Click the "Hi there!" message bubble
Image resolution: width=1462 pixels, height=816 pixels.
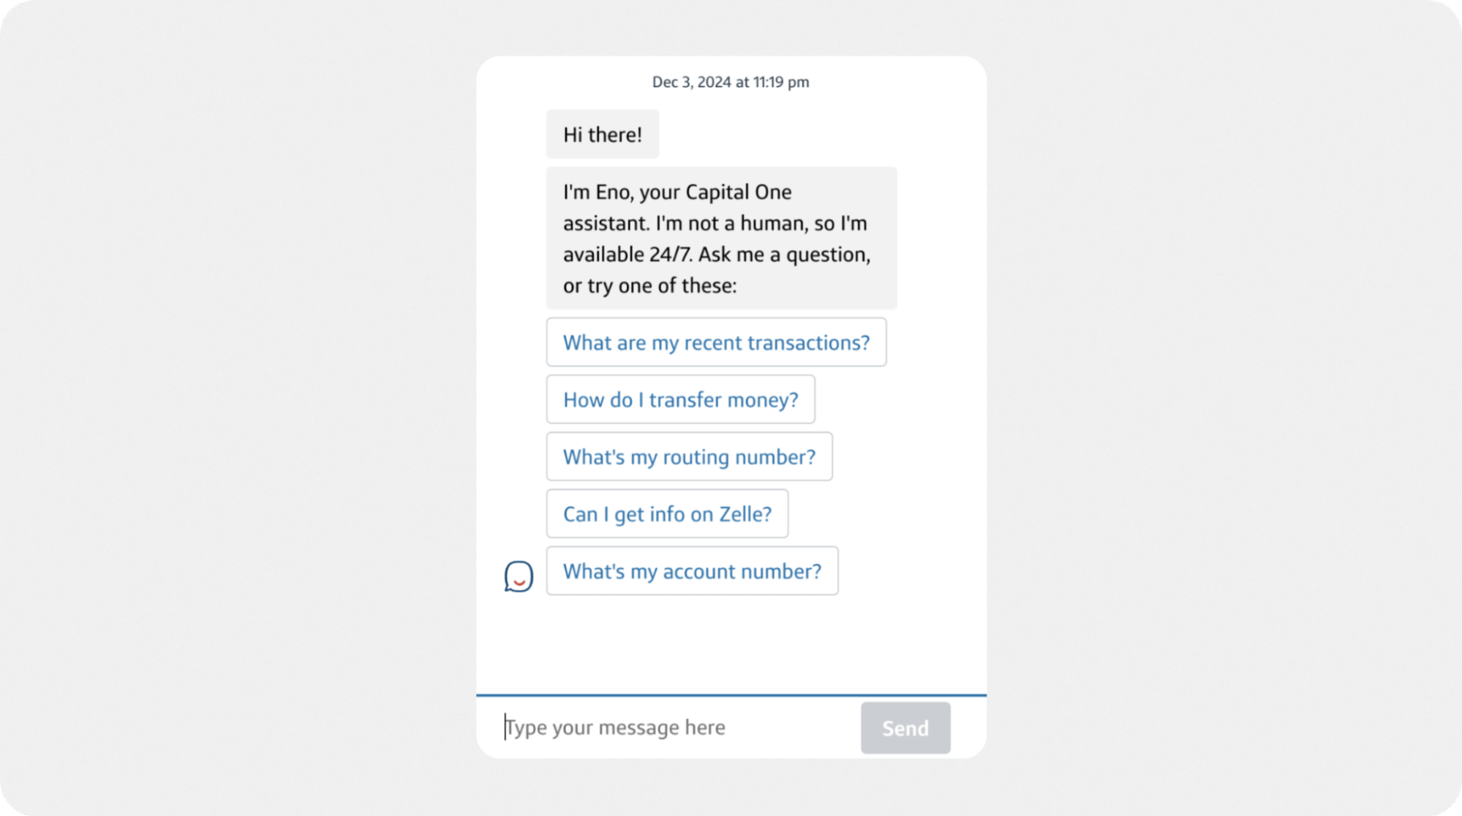point(601,133)
